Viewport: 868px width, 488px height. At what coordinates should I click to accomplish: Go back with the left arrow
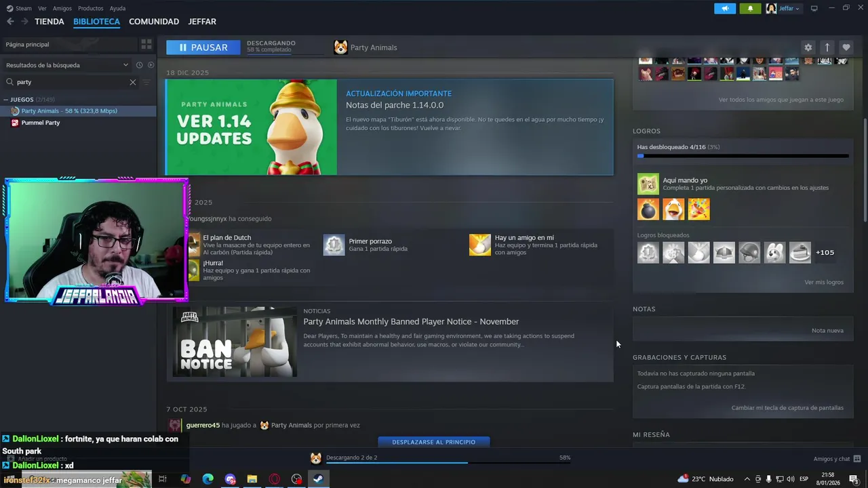(10, 22)
